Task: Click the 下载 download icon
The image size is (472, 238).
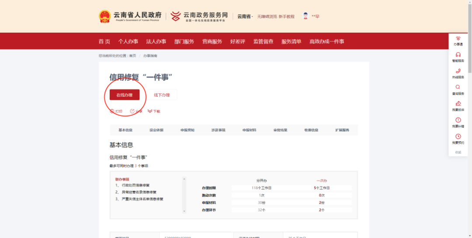Action: pos(150,111)
